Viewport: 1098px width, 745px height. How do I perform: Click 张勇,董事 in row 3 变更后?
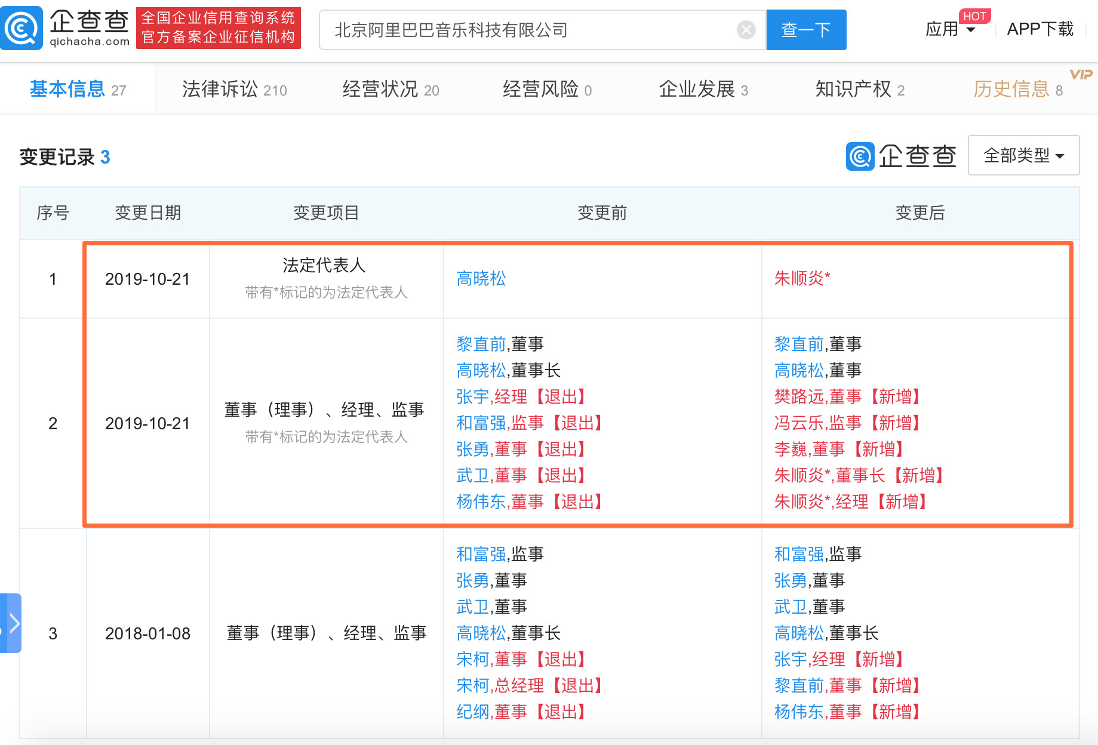point(809,581)
